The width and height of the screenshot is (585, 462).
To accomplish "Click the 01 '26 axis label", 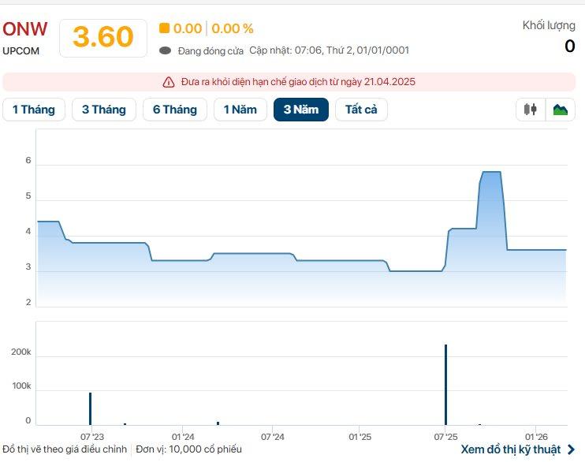I will click(536, 437).
